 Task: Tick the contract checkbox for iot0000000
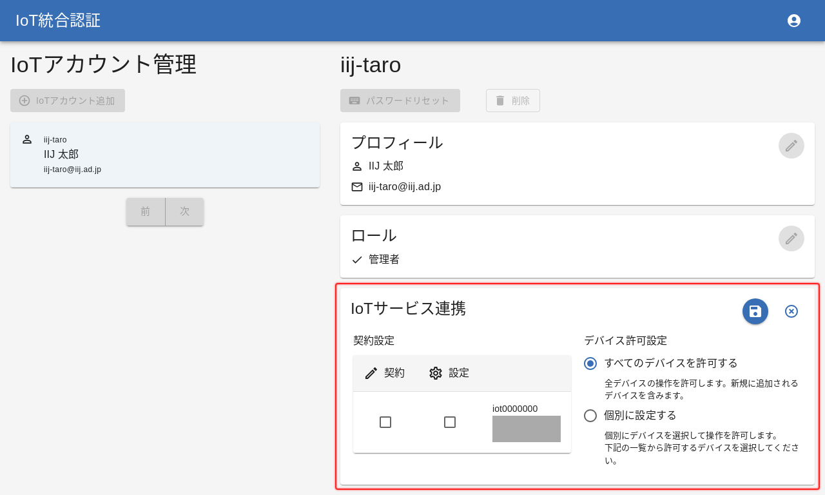[385, 422]
